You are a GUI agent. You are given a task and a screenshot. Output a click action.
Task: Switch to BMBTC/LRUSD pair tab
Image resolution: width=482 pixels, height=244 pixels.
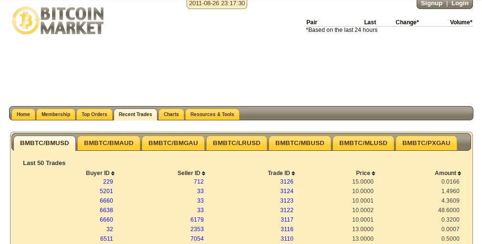[x=237, y=143]
